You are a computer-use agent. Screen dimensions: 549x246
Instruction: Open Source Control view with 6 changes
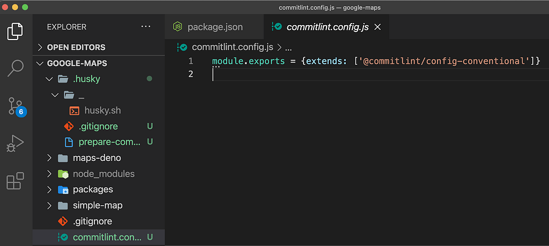pyautogui.click(x=16, y=106)
